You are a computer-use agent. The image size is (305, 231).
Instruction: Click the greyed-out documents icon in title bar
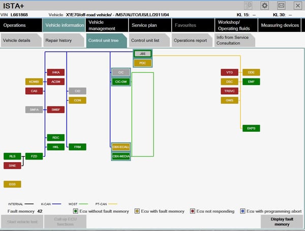click(x=248, y=6)
